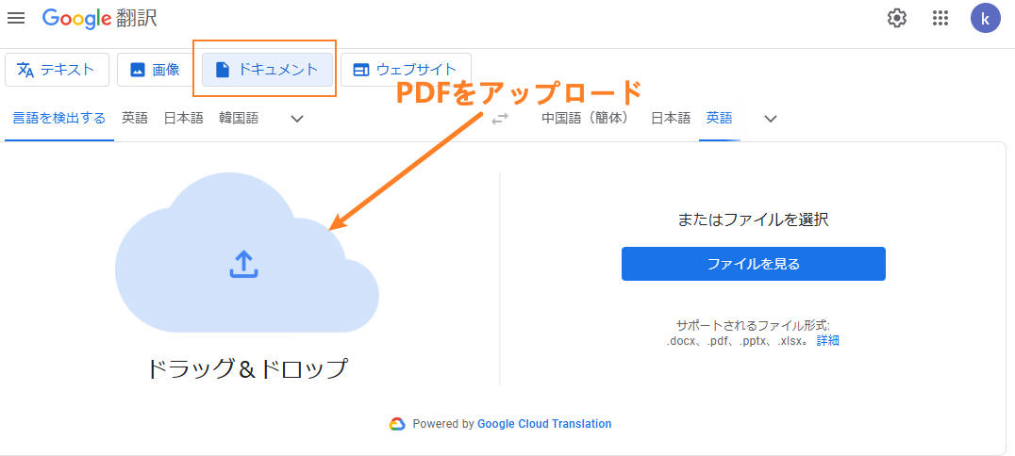Click the ファイルを見る button
The height and width of the screenshot is (456, 1015).
[x=754, y=264]
